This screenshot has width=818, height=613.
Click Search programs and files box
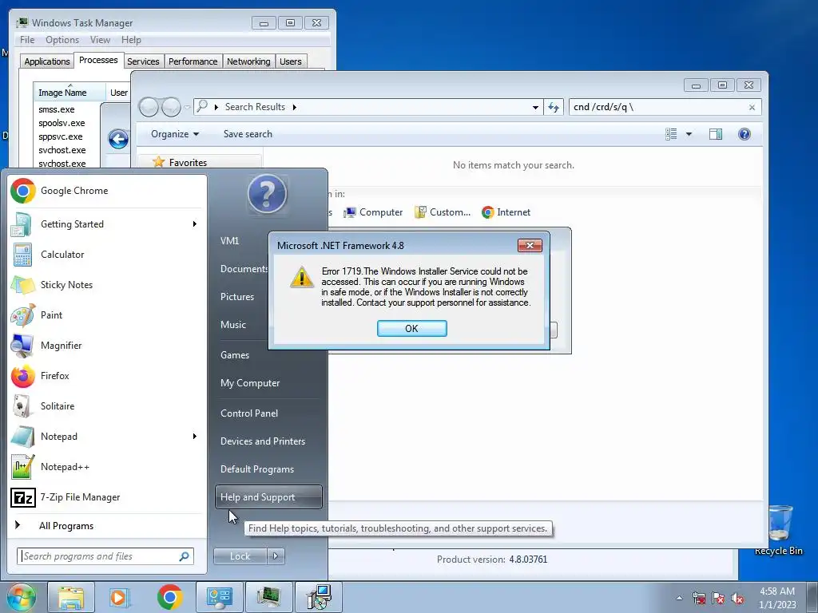tap(105, 556)
